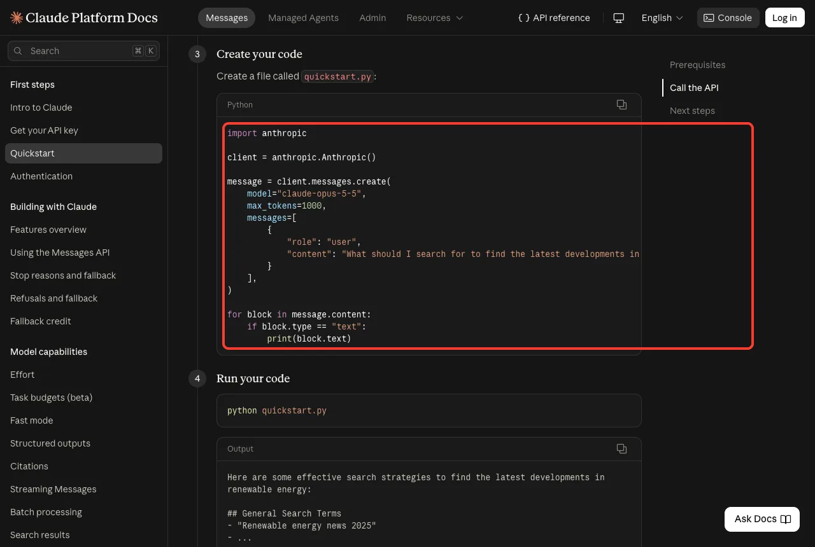Screen dimensions: 815x547
Task: Open the theme switcher monitor icon
Action: coord(618,18)
